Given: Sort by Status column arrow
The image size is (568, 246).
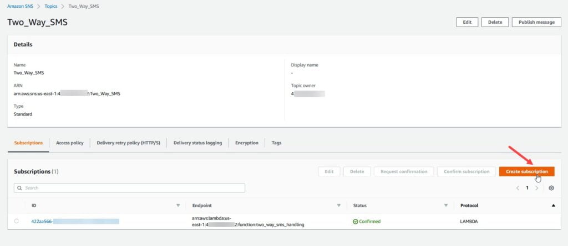Looking at the screenshot, I should pos(446,205).
